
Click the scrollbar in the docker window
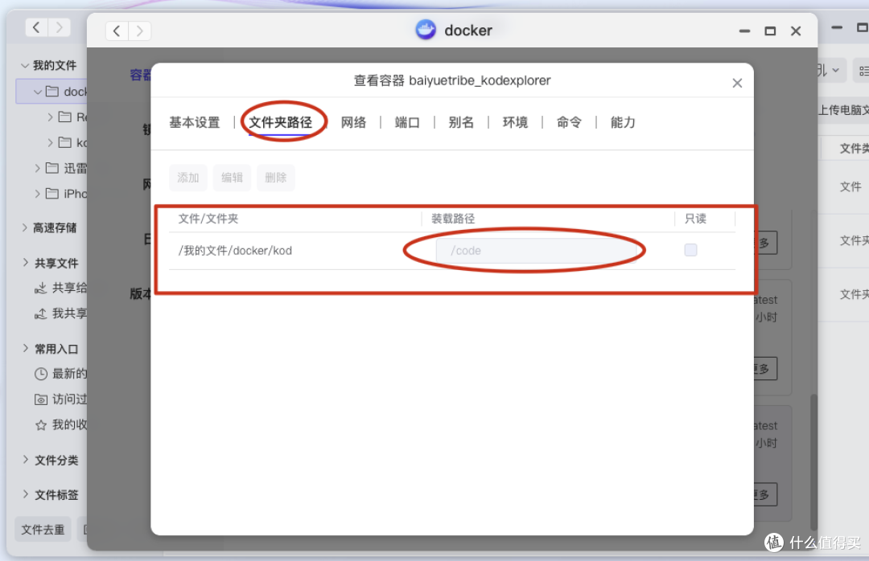[813, 462]
